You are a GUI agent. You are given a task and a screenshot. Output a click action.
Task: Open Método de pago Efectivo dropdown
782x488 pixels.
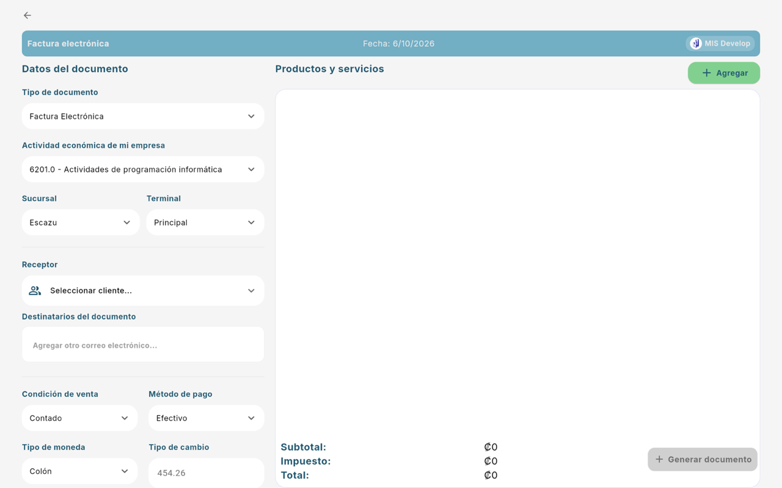coord(206,418)
